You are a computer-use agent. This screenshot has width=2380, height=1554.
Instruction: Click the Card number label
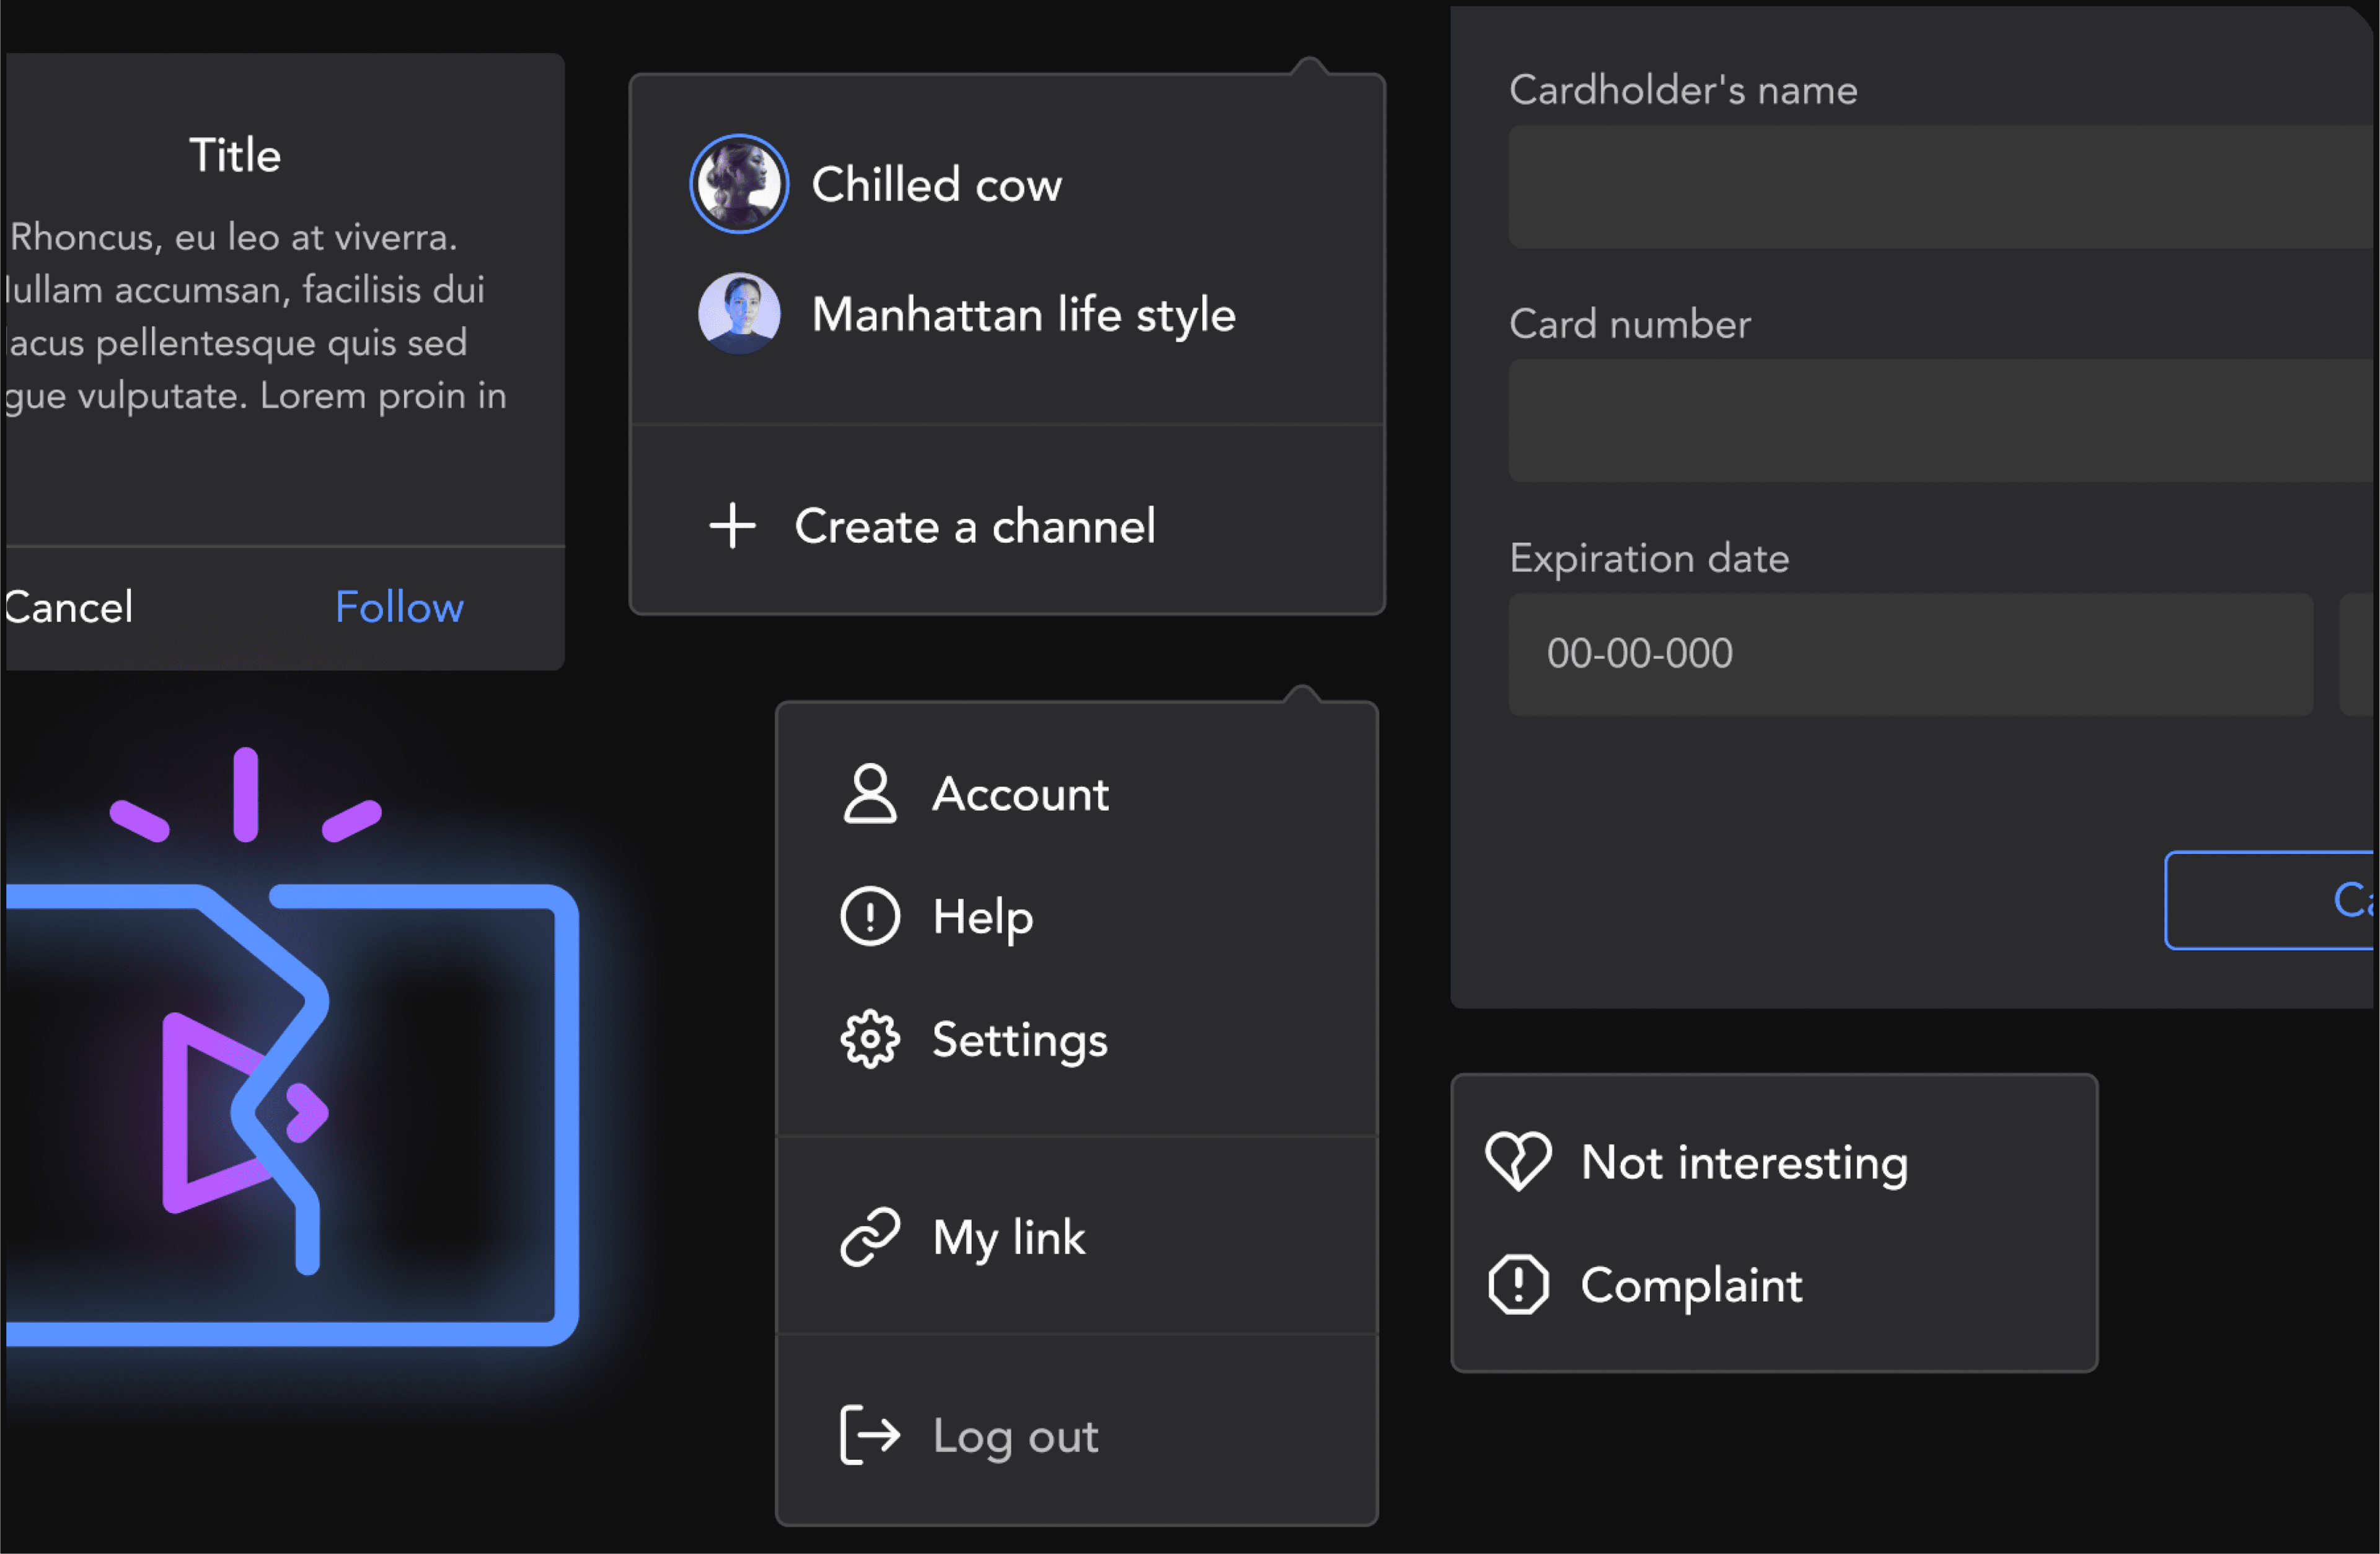[x=1629, y=324]
